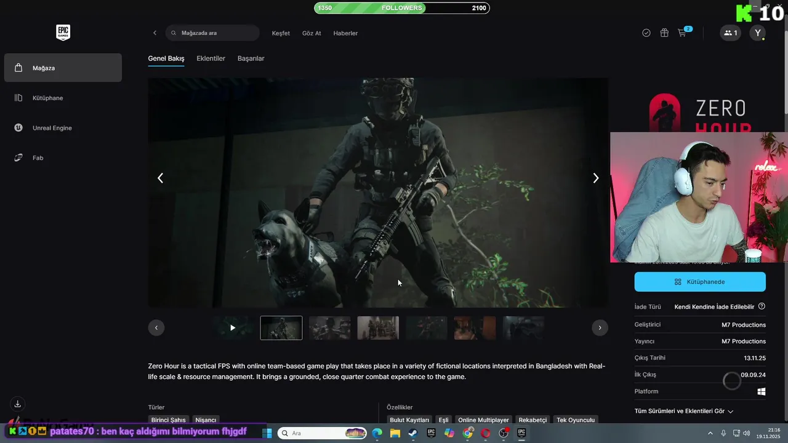The image size is (788, 443).
Task: Click the Windows platform icon
Action: pyautogui.click(x=762, y=391)
